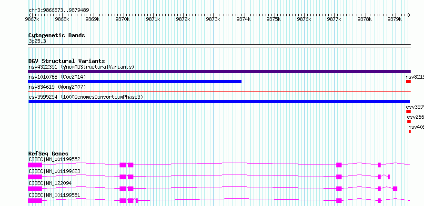Image resolution: width=424 pixels, height=206 pixels.
Task: Open the CIDEC|NM_022094 transcript label
Action: (x=50, y=183)
